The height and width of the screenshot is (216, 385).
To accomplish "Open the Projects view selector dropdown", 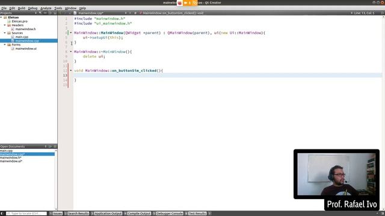I will [x=36, y=13].
